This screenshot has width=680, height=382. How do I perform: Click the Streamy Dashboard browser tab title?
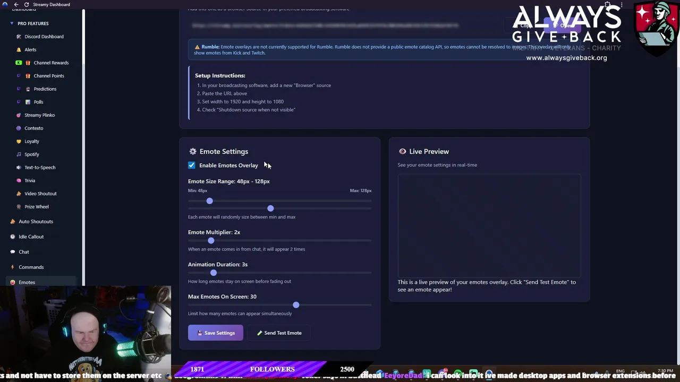point(52,4)
